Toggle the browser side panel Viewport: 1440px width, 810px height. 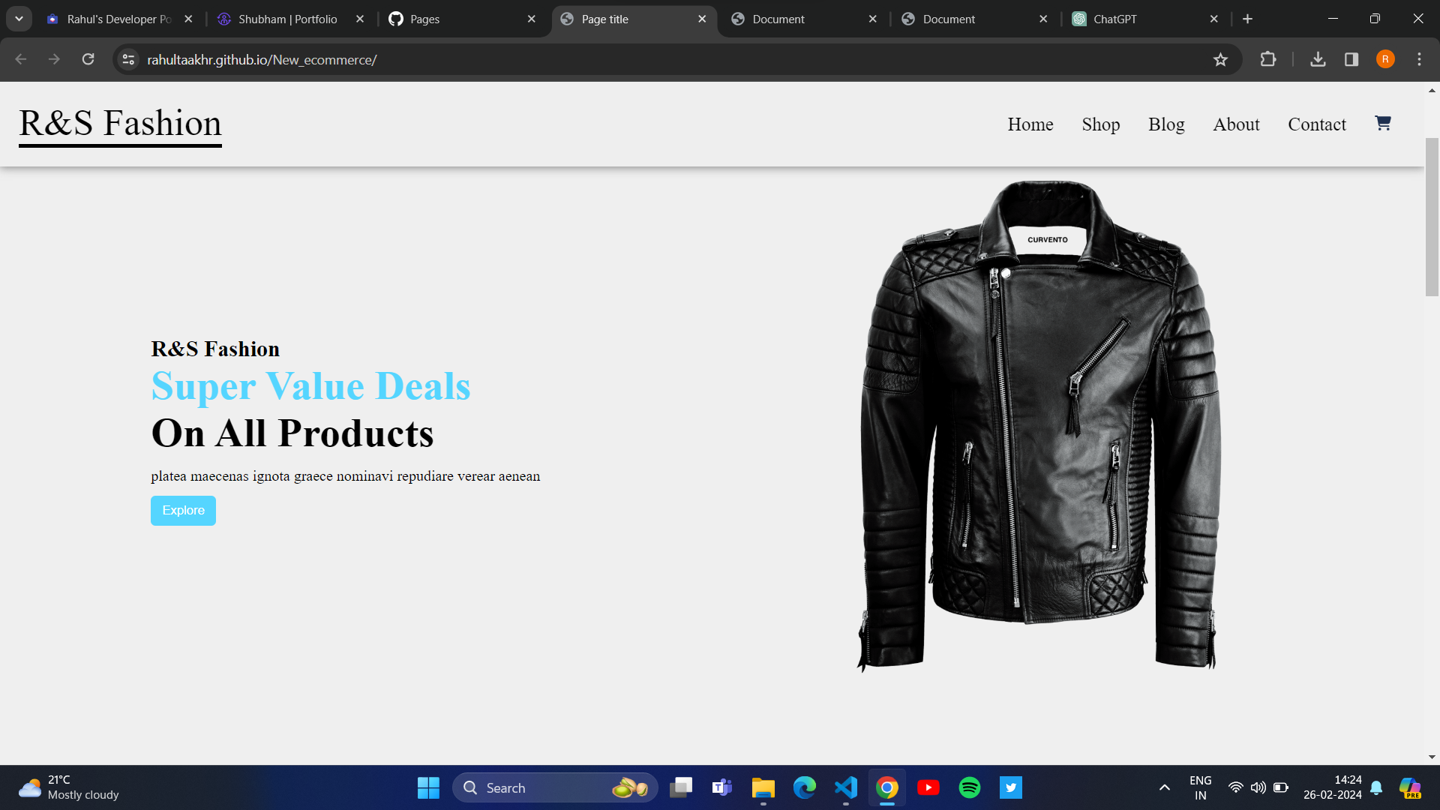(x=1351, y=59)
